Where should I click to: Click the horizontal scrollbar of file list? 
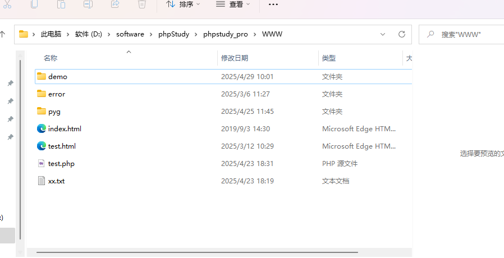pos(197,252)
